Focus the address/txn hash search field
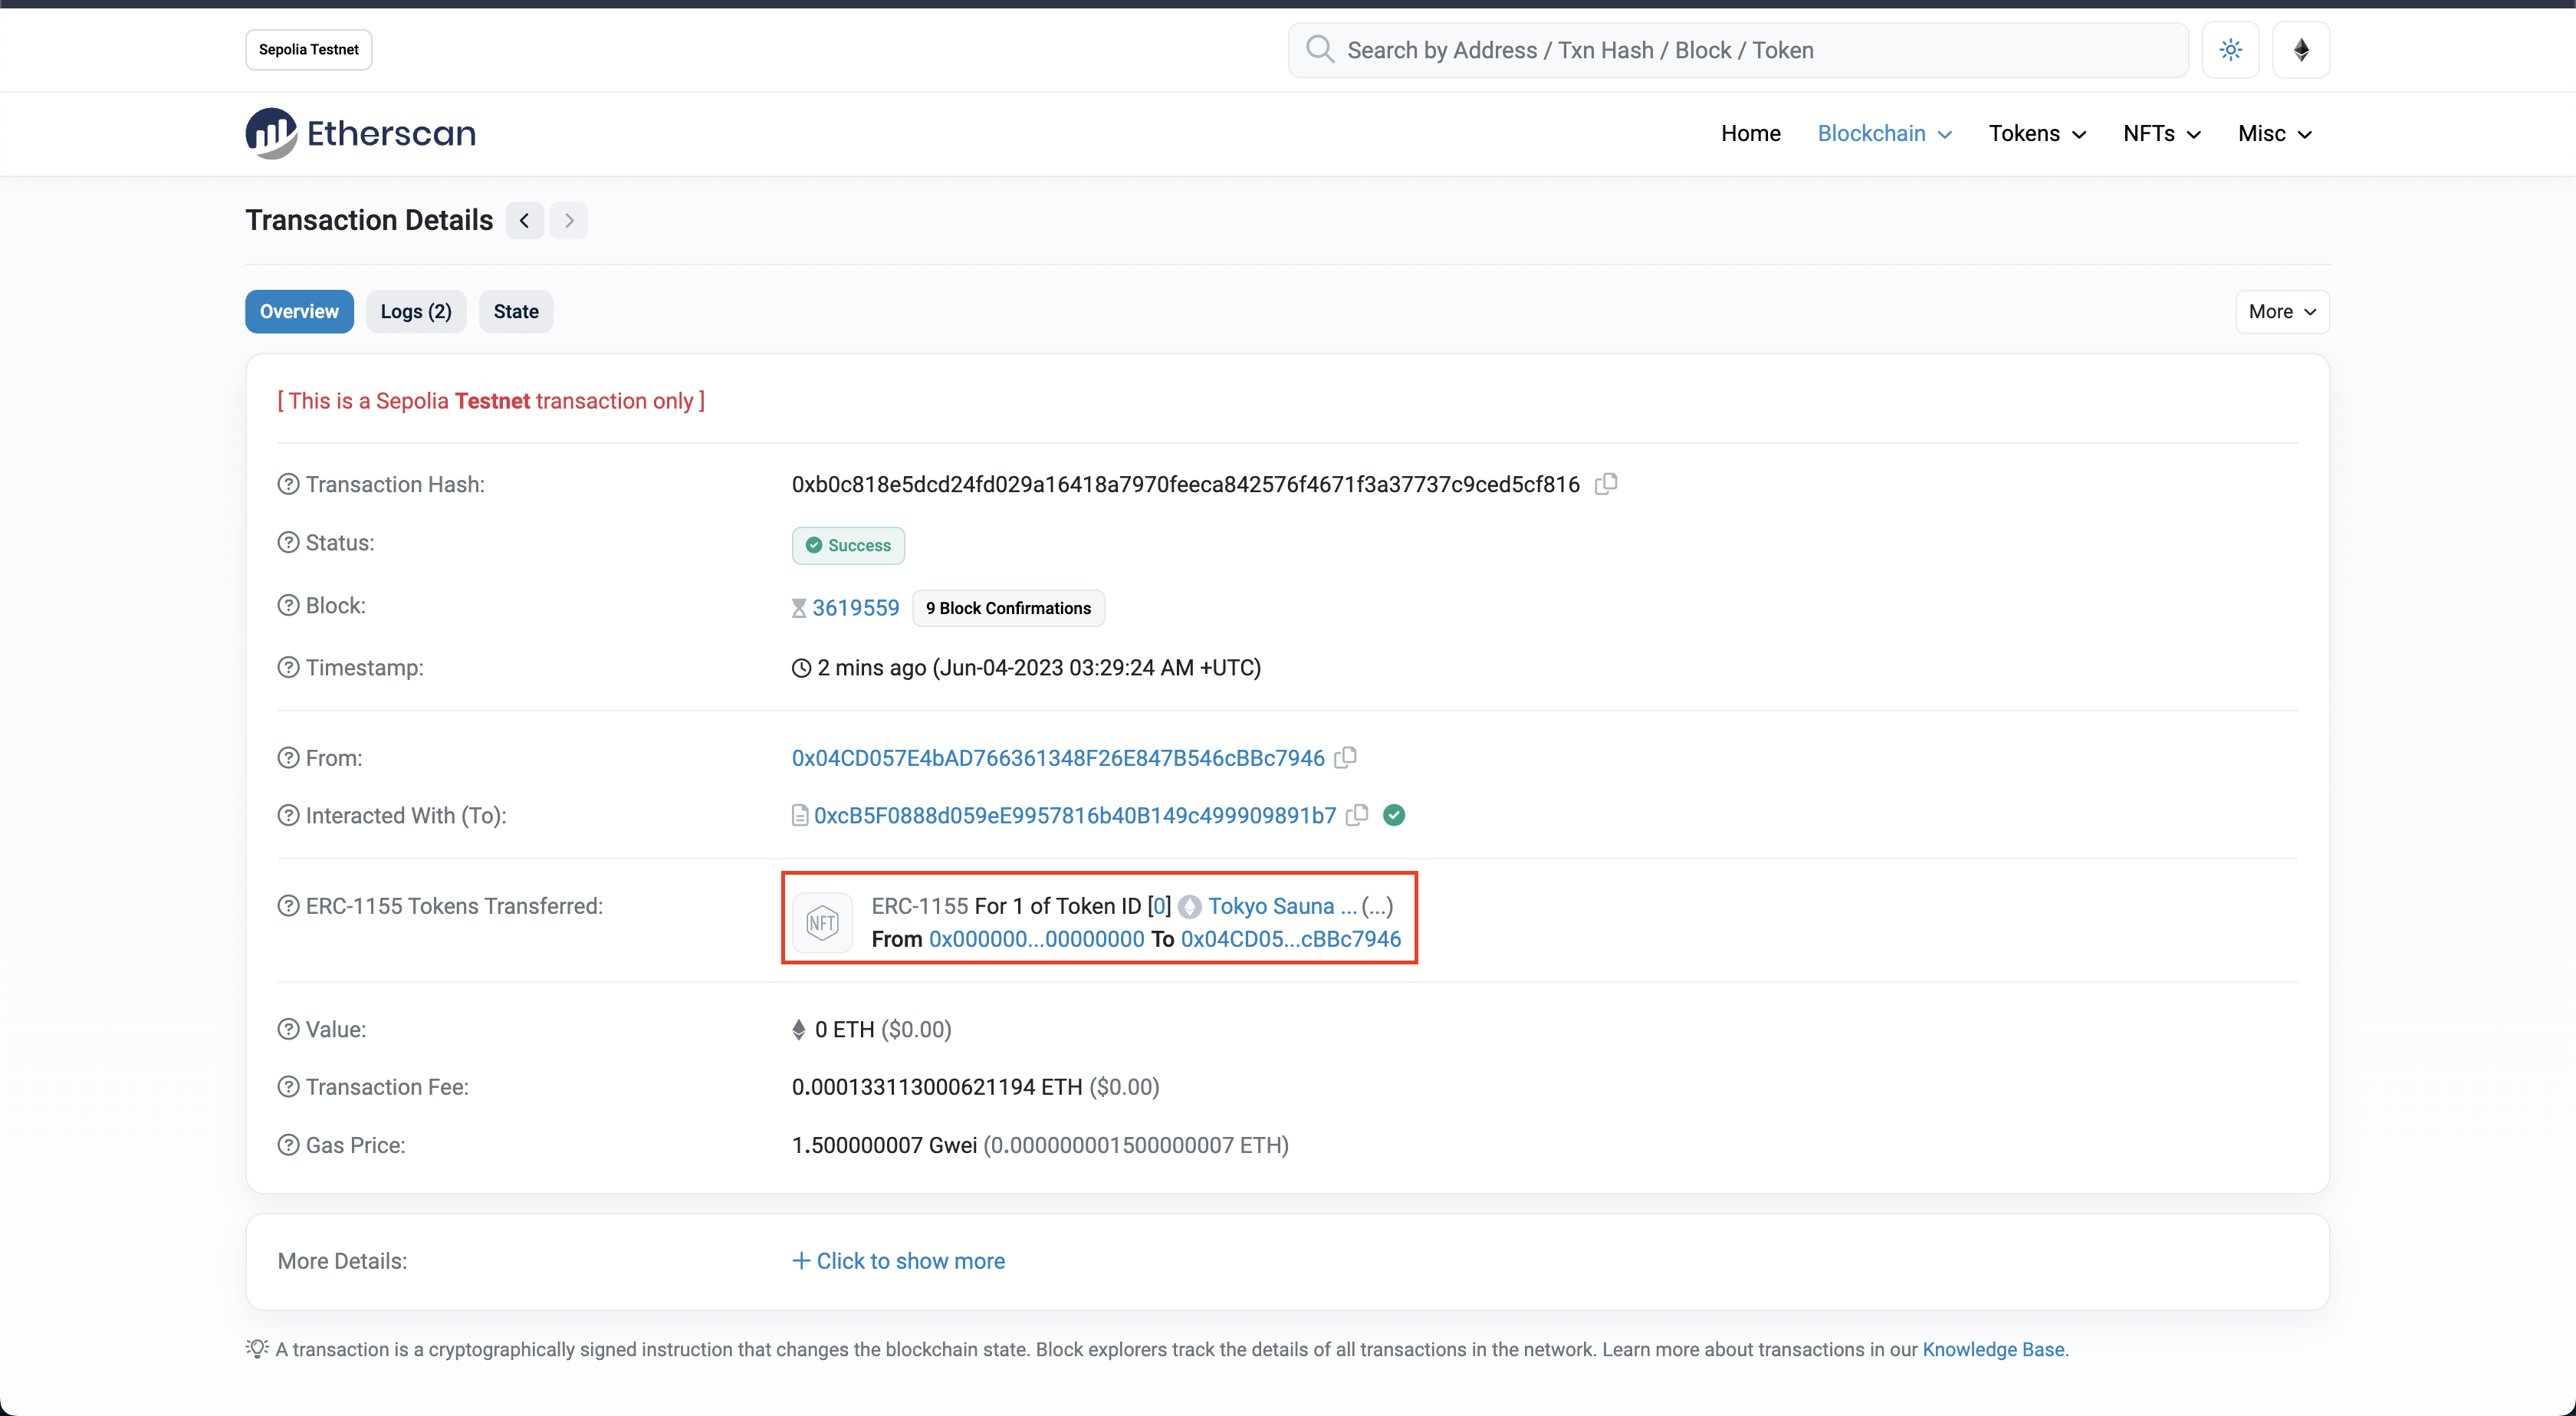Screen dimensions: 2576x1416 tap(1738, 50)
